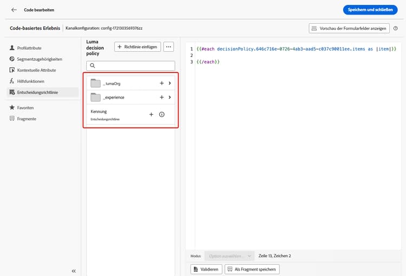Click the Kontextuelle Attribute icon
This screenshot has height=276, width=406.
pyautogui.click(x=12, y=70)
